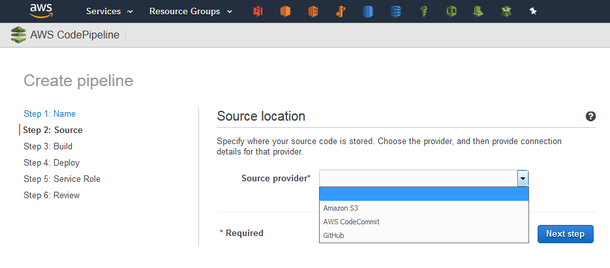This screenshot has width=610, height=268.
Task: Select Amazon S3 from the provider list
Action: [340, 208]
